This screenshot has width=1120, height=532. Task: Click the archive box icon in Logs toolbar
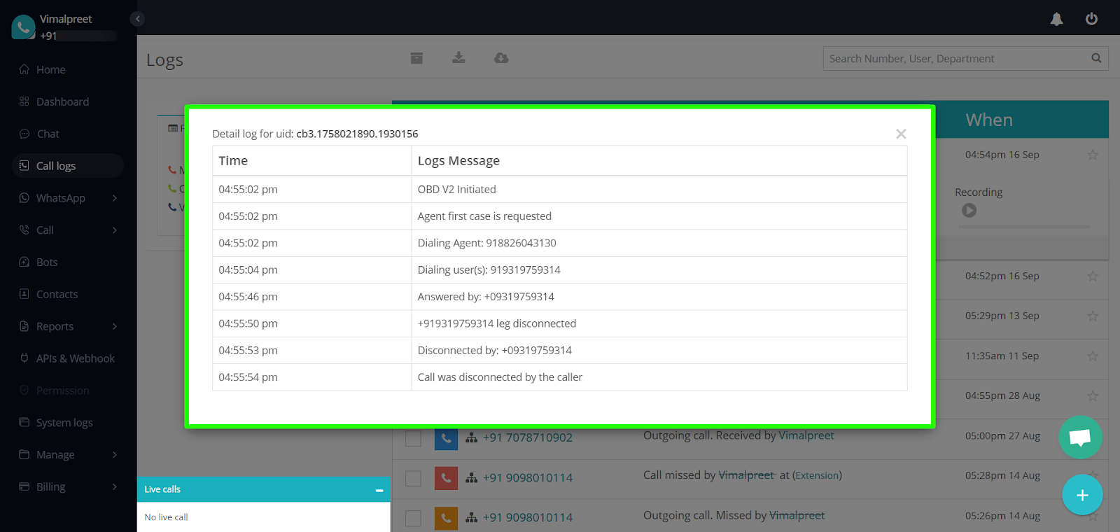pyautogui.click(x=416, y=58)
